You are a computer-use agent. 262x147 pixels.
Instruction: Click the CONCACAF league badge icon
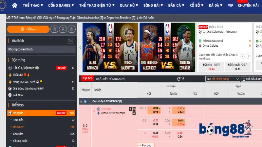[x=85, y=101]
